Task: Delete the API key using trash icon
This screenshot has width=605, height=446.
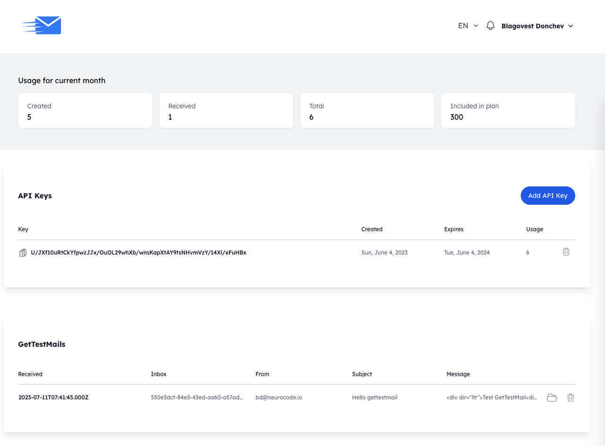Action: coord(566,252)
